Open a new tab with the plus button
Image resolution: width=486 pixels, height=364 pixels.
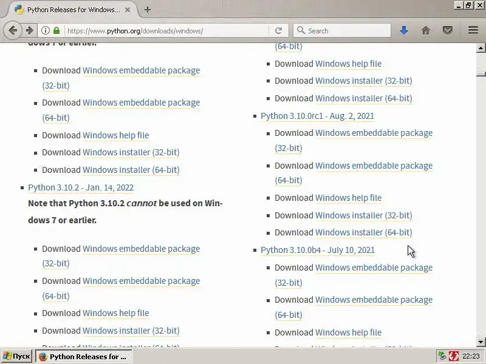point(148,10)
